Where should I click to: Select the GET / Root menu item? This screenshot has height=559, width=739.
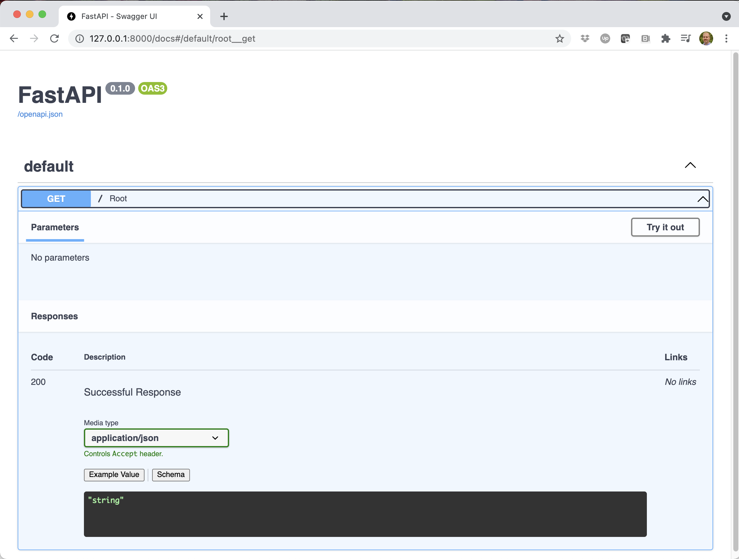click(x=364, y=198)
